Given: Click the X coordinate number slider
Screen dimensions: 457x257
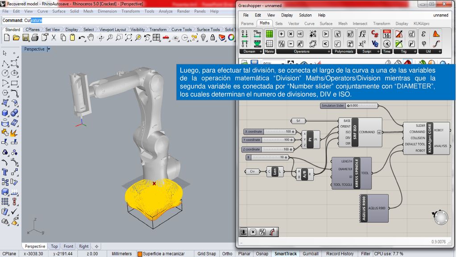Looking at the screenshot, I should 270,132.
